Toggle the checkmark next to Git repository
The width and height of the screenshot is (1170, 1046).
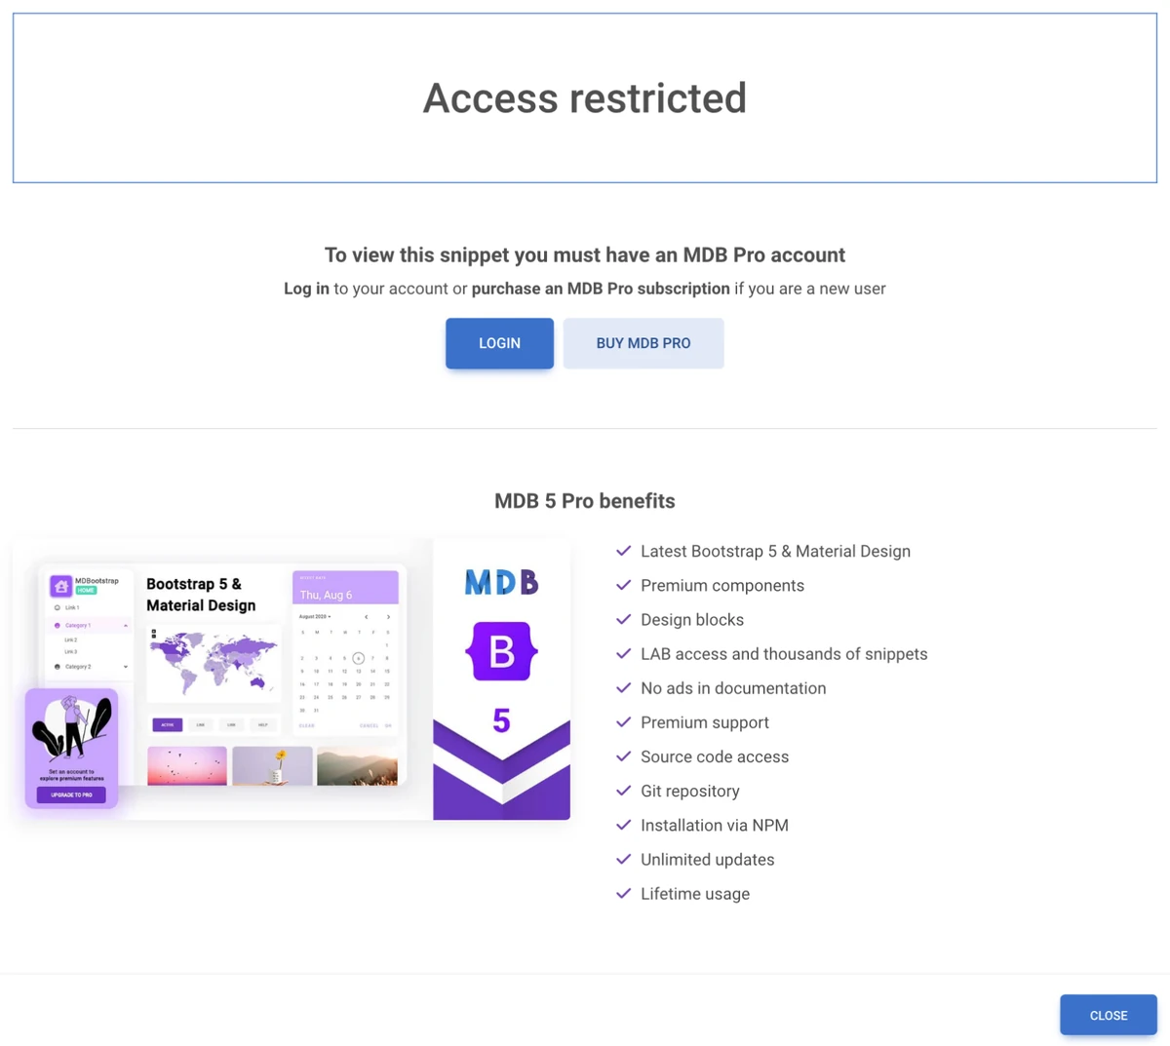(x=623, y=791)
